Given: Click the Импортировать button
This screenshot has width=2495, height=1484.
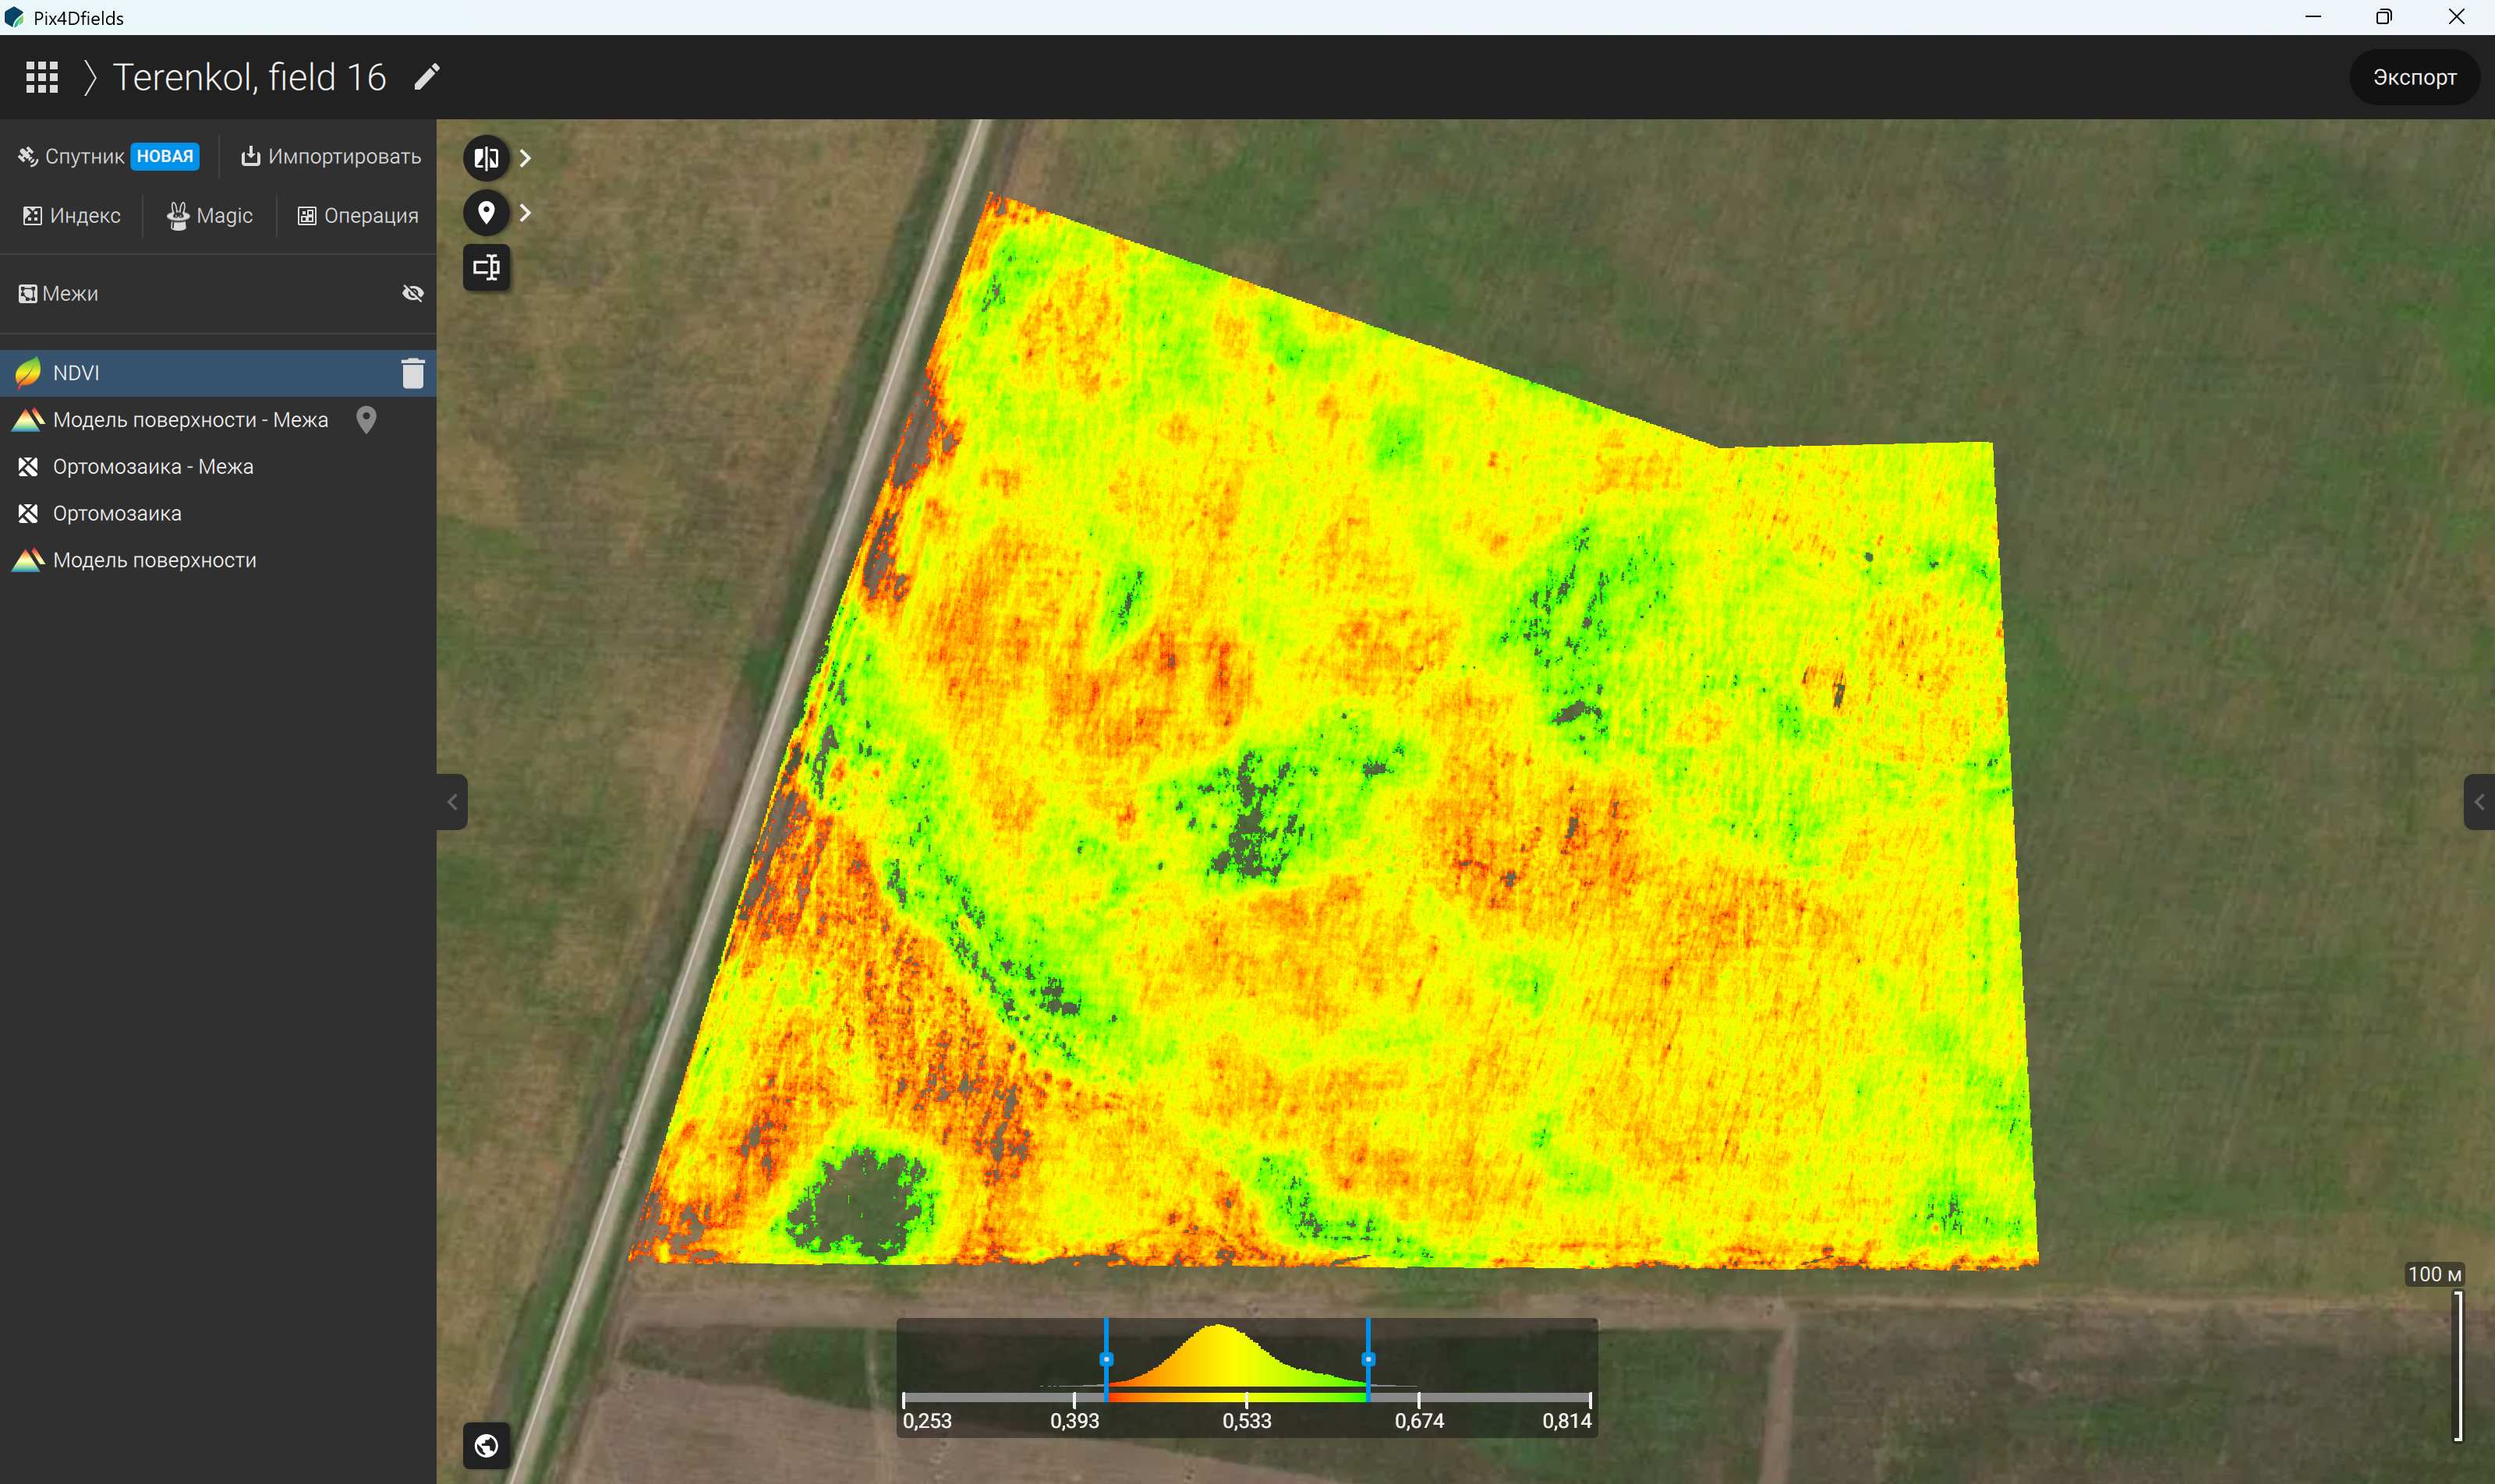Looking at the screenshot, I should [331, 157].
